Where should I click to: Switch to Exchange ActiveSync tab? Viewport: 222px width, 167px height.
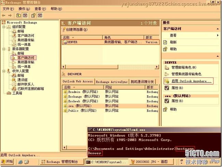[112, 82]
